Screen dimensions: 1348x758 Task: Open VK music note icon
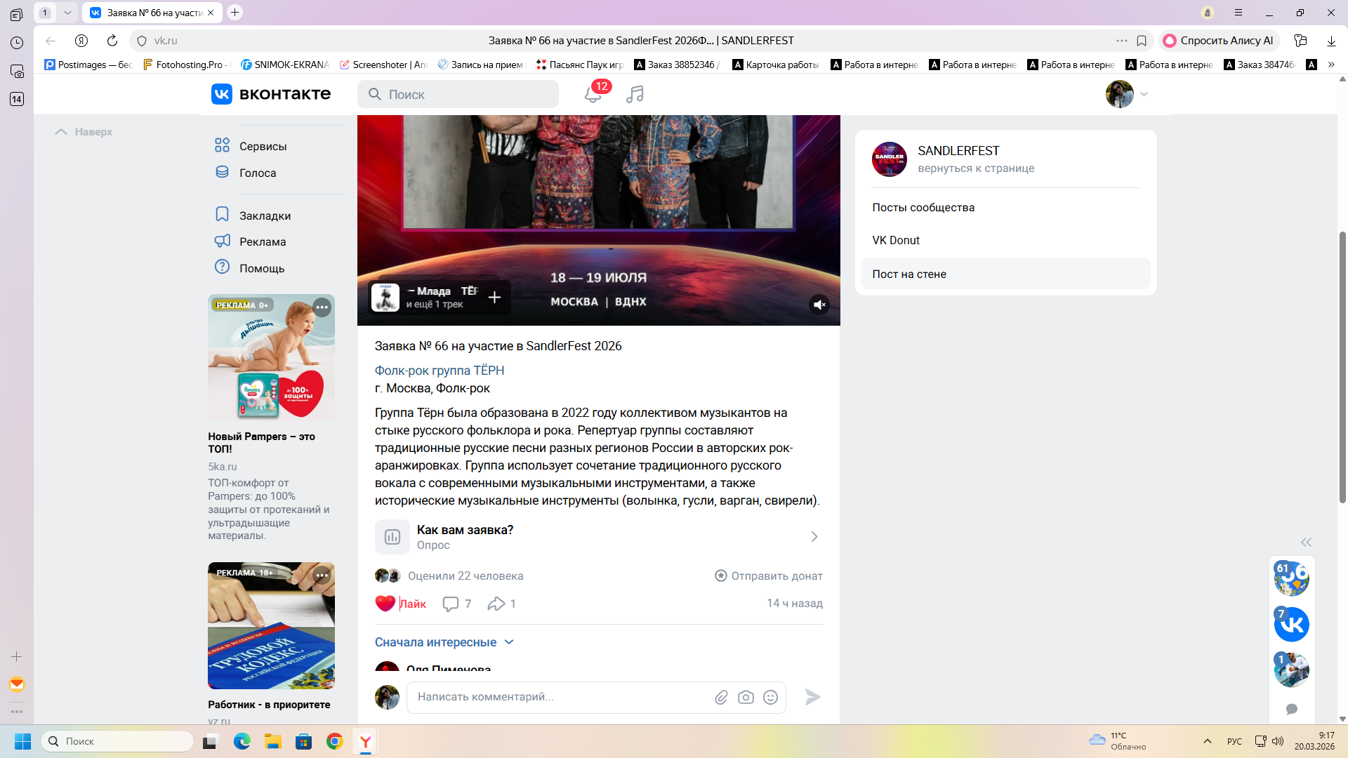635,94
